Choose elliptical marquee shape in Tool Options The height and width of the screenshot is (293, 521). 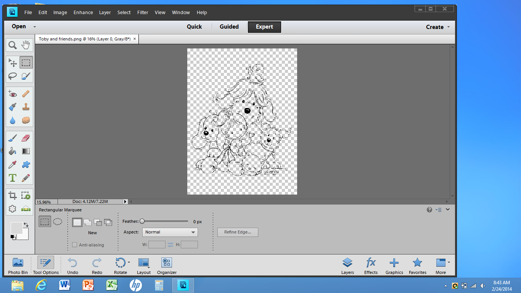(x=58, y=222)
